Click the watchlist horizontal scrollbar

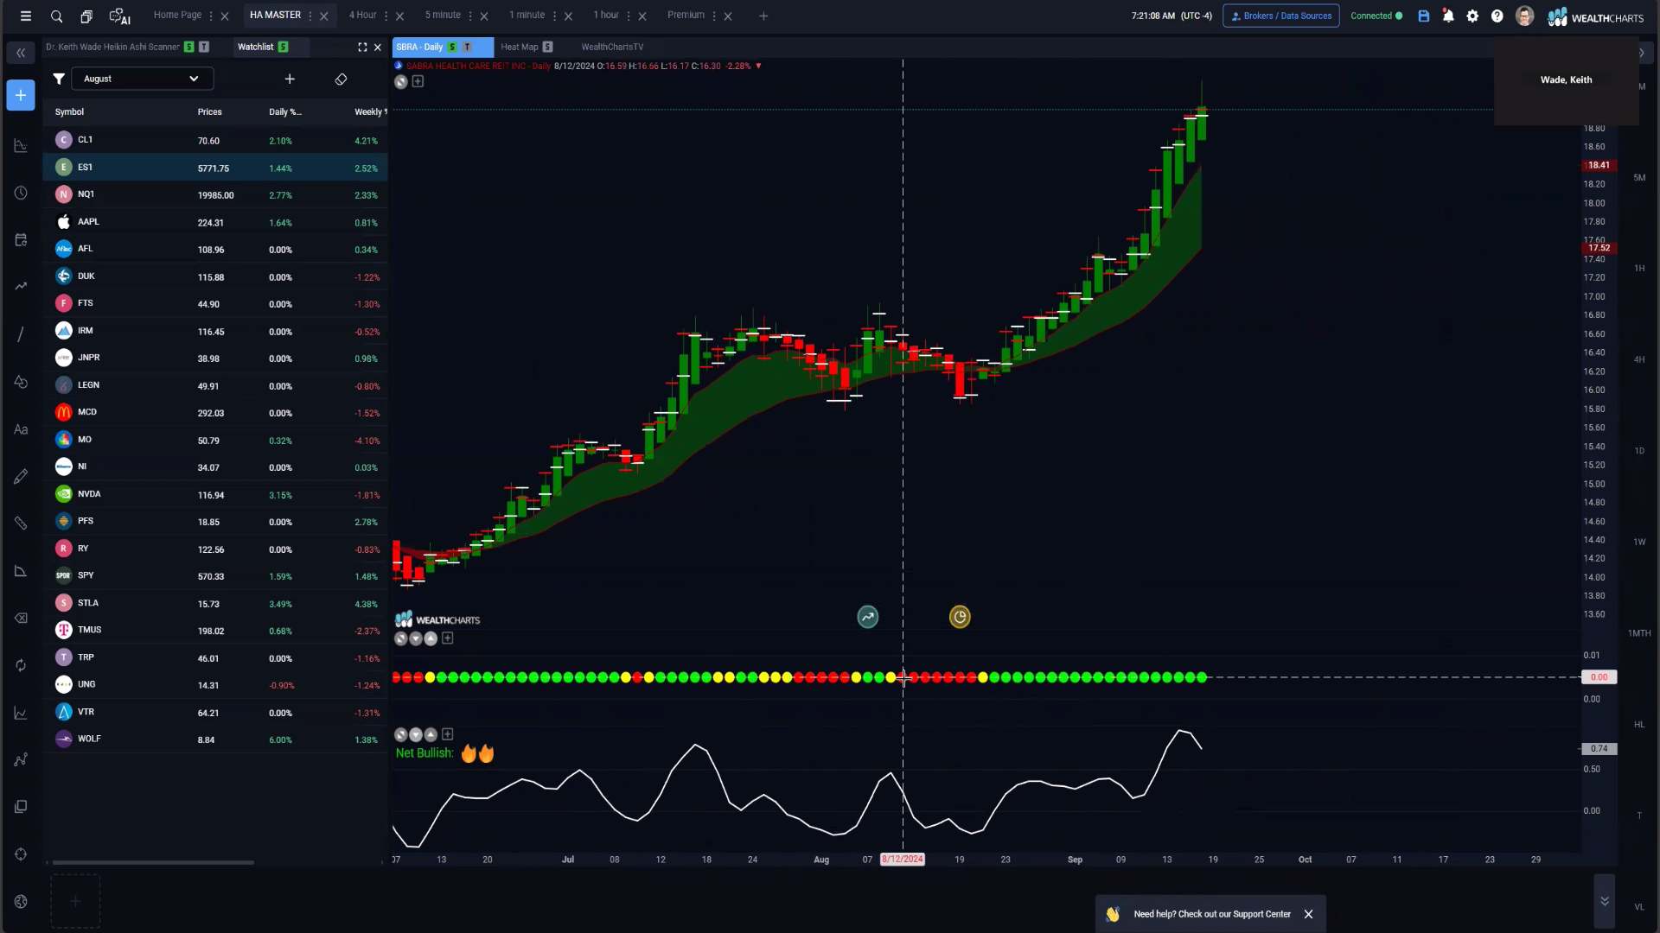click(153, 862)
